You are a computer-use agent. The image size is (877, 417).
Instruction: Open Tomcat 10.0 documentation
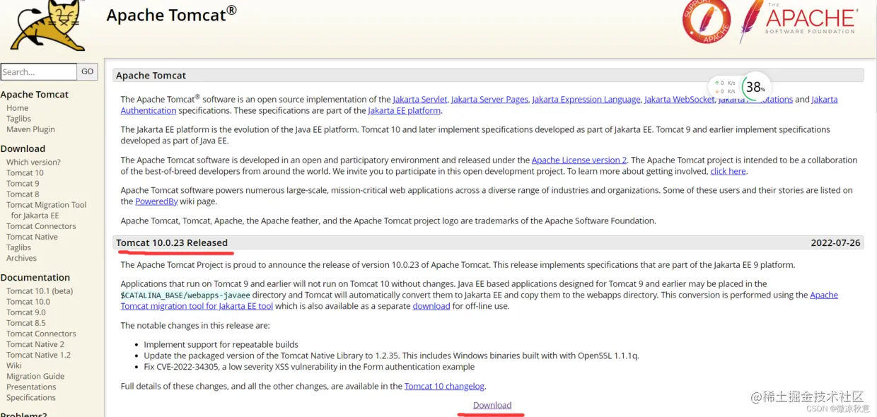[28, 301]
